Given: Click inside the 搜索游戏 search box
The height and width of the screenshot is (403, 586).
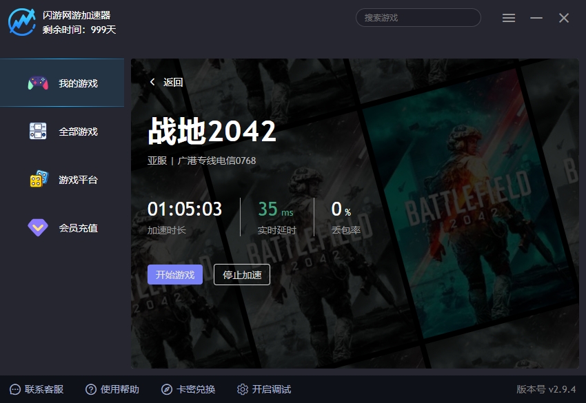Looking at the screenshot, I should (x=418, y=17).
